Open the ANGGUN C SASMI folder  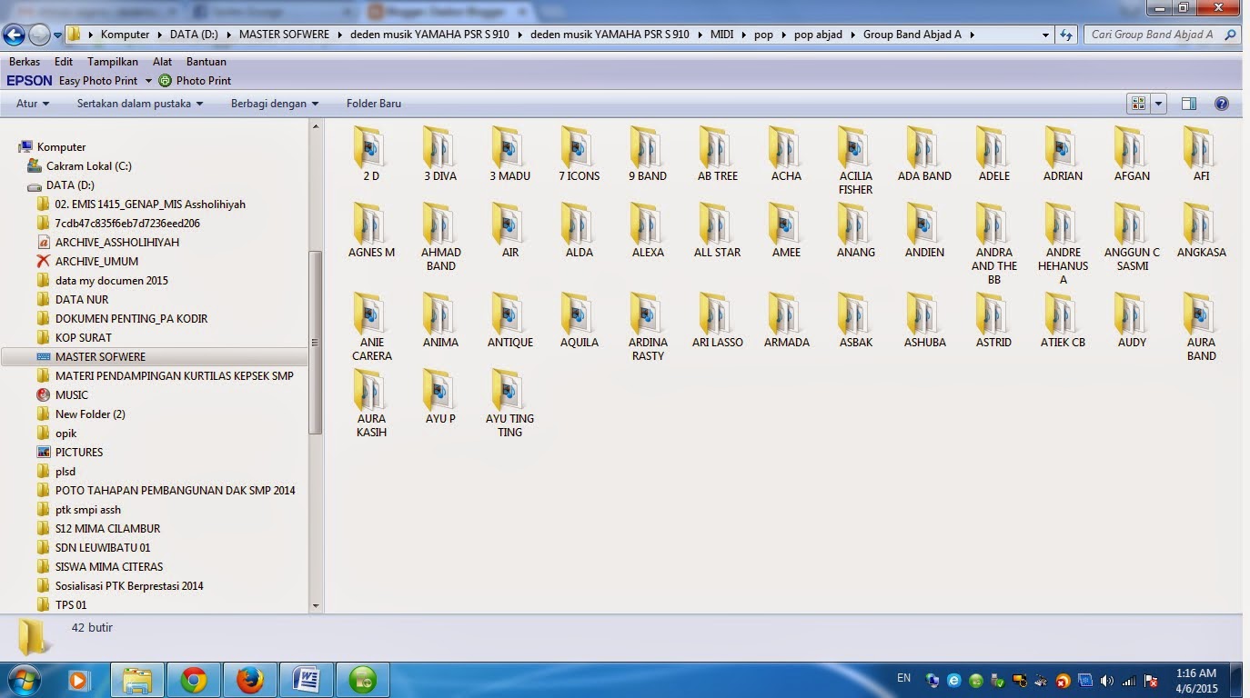pyautogui.click(x=1132, y=237)
